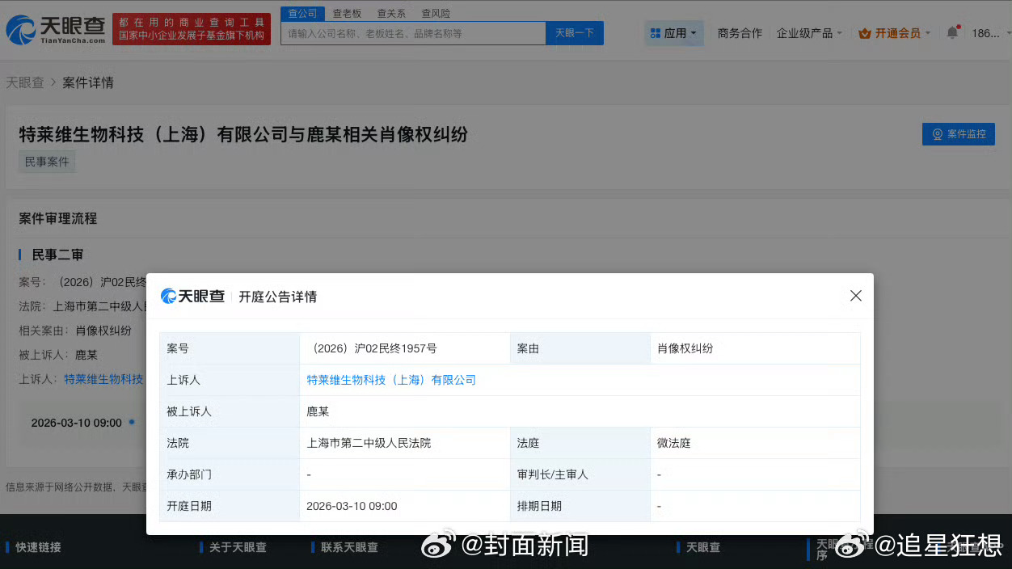Click the Tianyancha logo in the dialog header
The height and width of the screenshot is (569, 1012).
pos(171,296)
